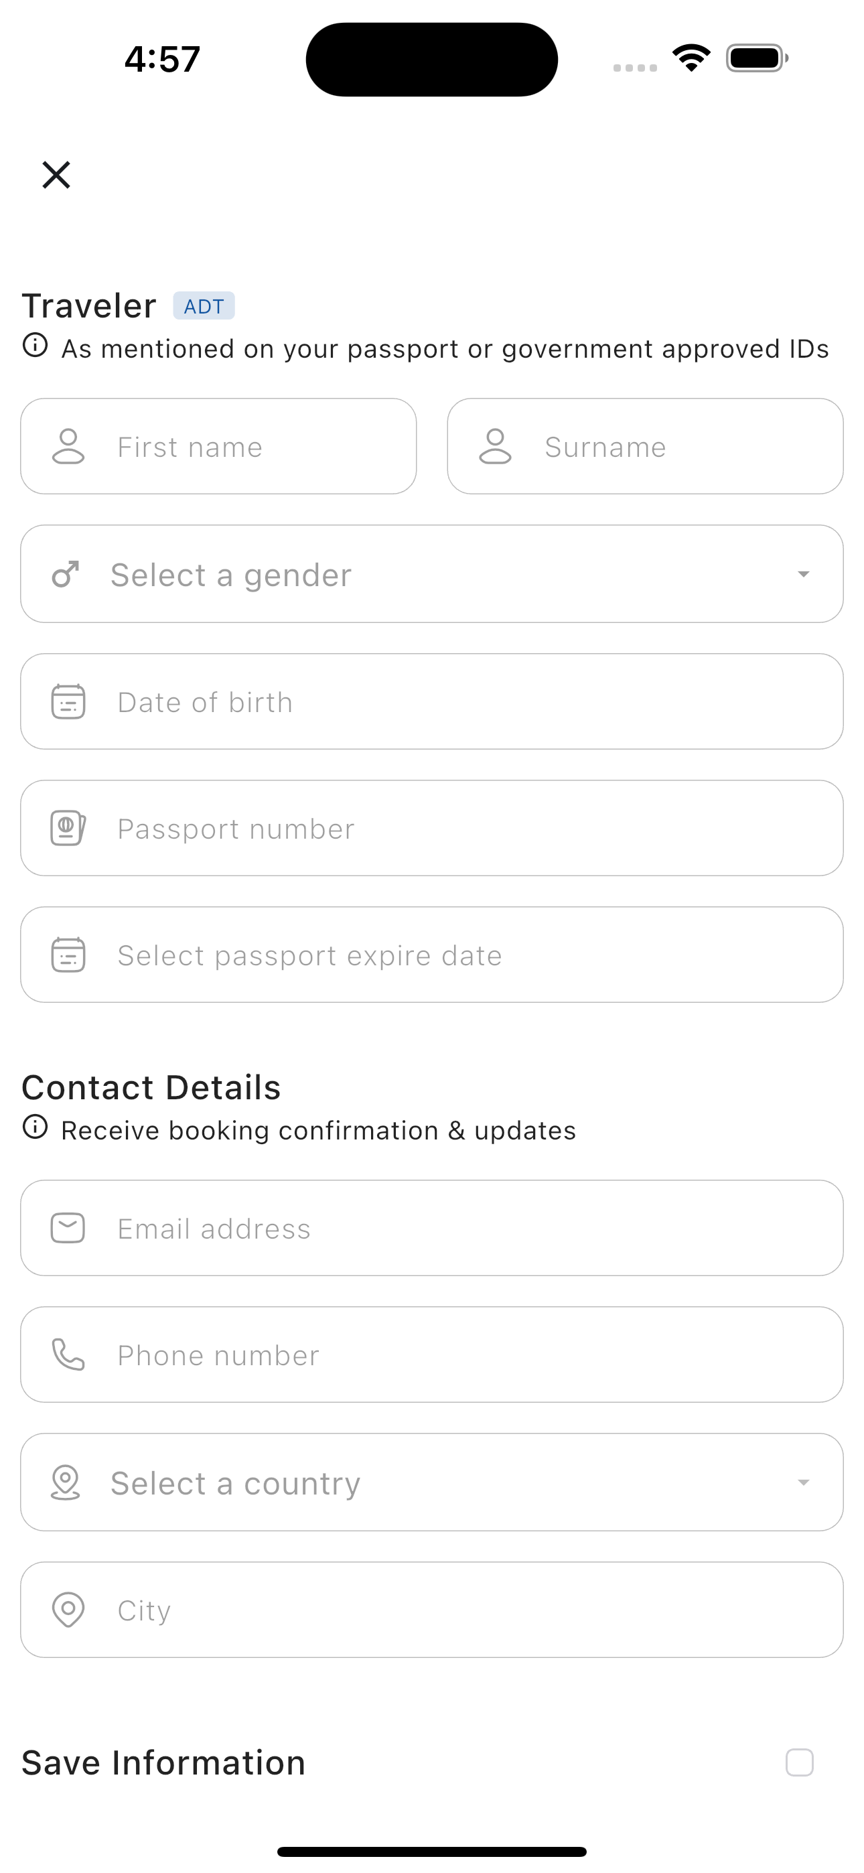Open the Select a country combo box
Image resolution: width=864 pixels, height=1873 pixels.
click(432, 1482)
